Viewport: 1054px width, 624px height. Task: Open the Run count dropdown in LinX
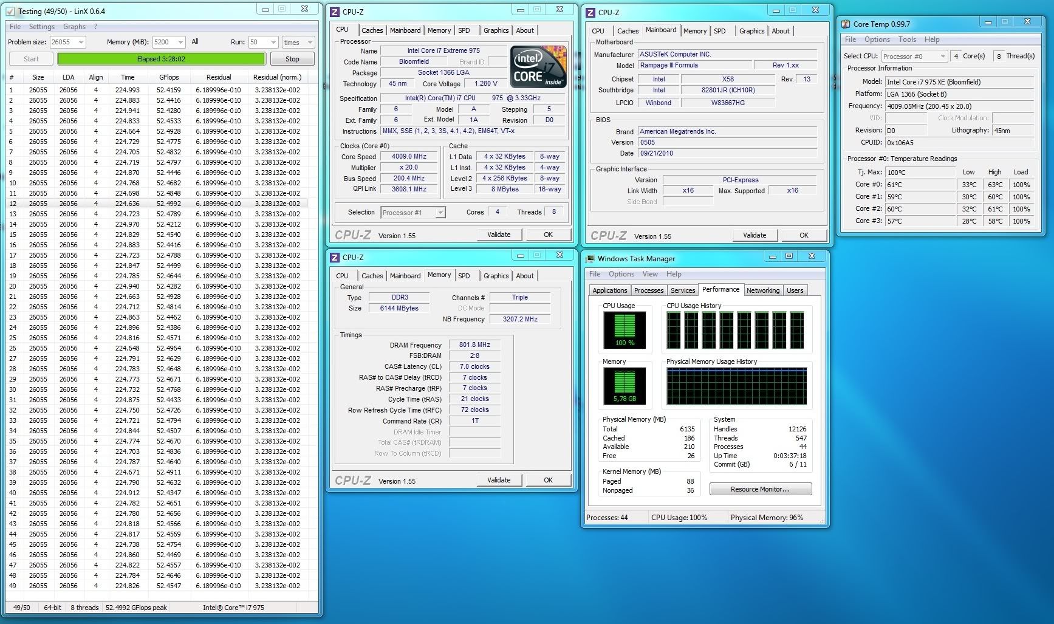coord(263,42)
